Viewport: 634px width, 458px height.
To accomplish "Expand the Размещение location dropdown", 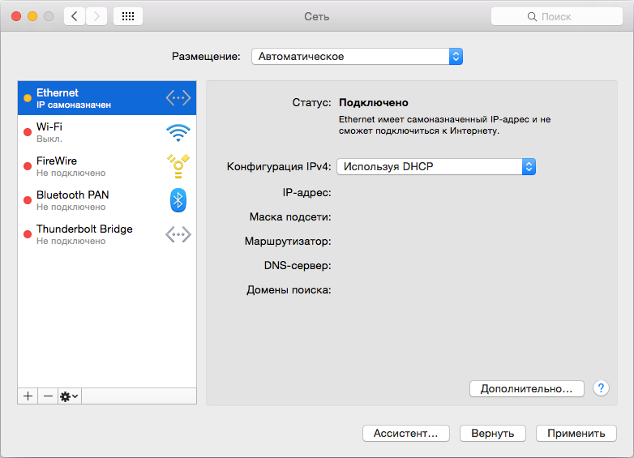I will tap(357, 57).
